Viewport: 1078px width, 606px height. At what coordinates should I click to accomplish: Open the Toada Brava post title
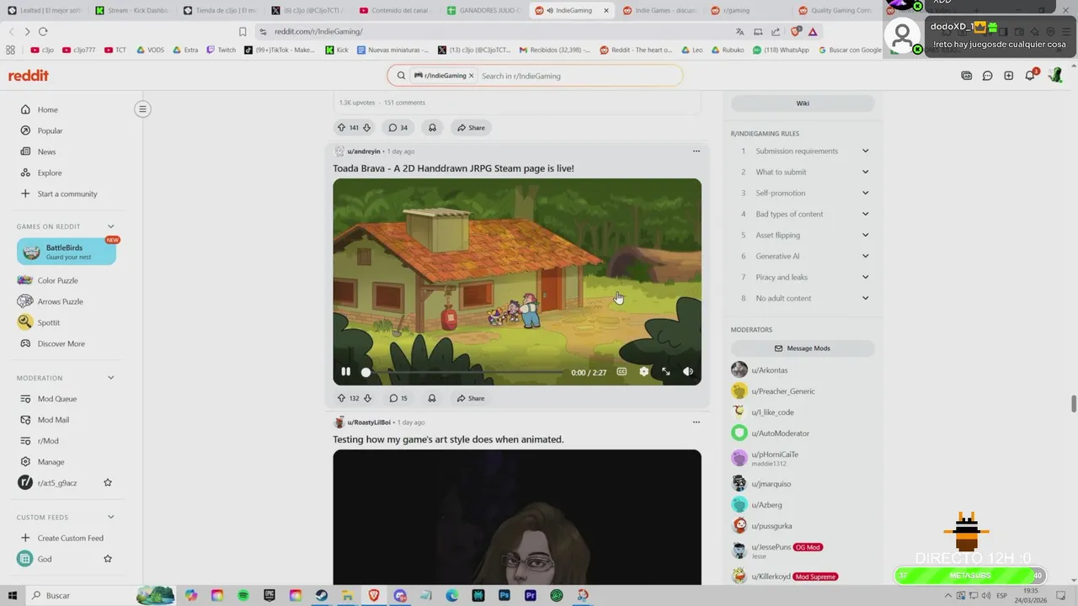[x=453, y=168]
